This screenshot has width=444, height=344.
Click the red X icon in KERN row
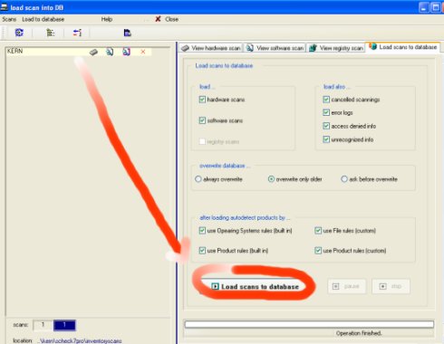[x=143, y=52]
